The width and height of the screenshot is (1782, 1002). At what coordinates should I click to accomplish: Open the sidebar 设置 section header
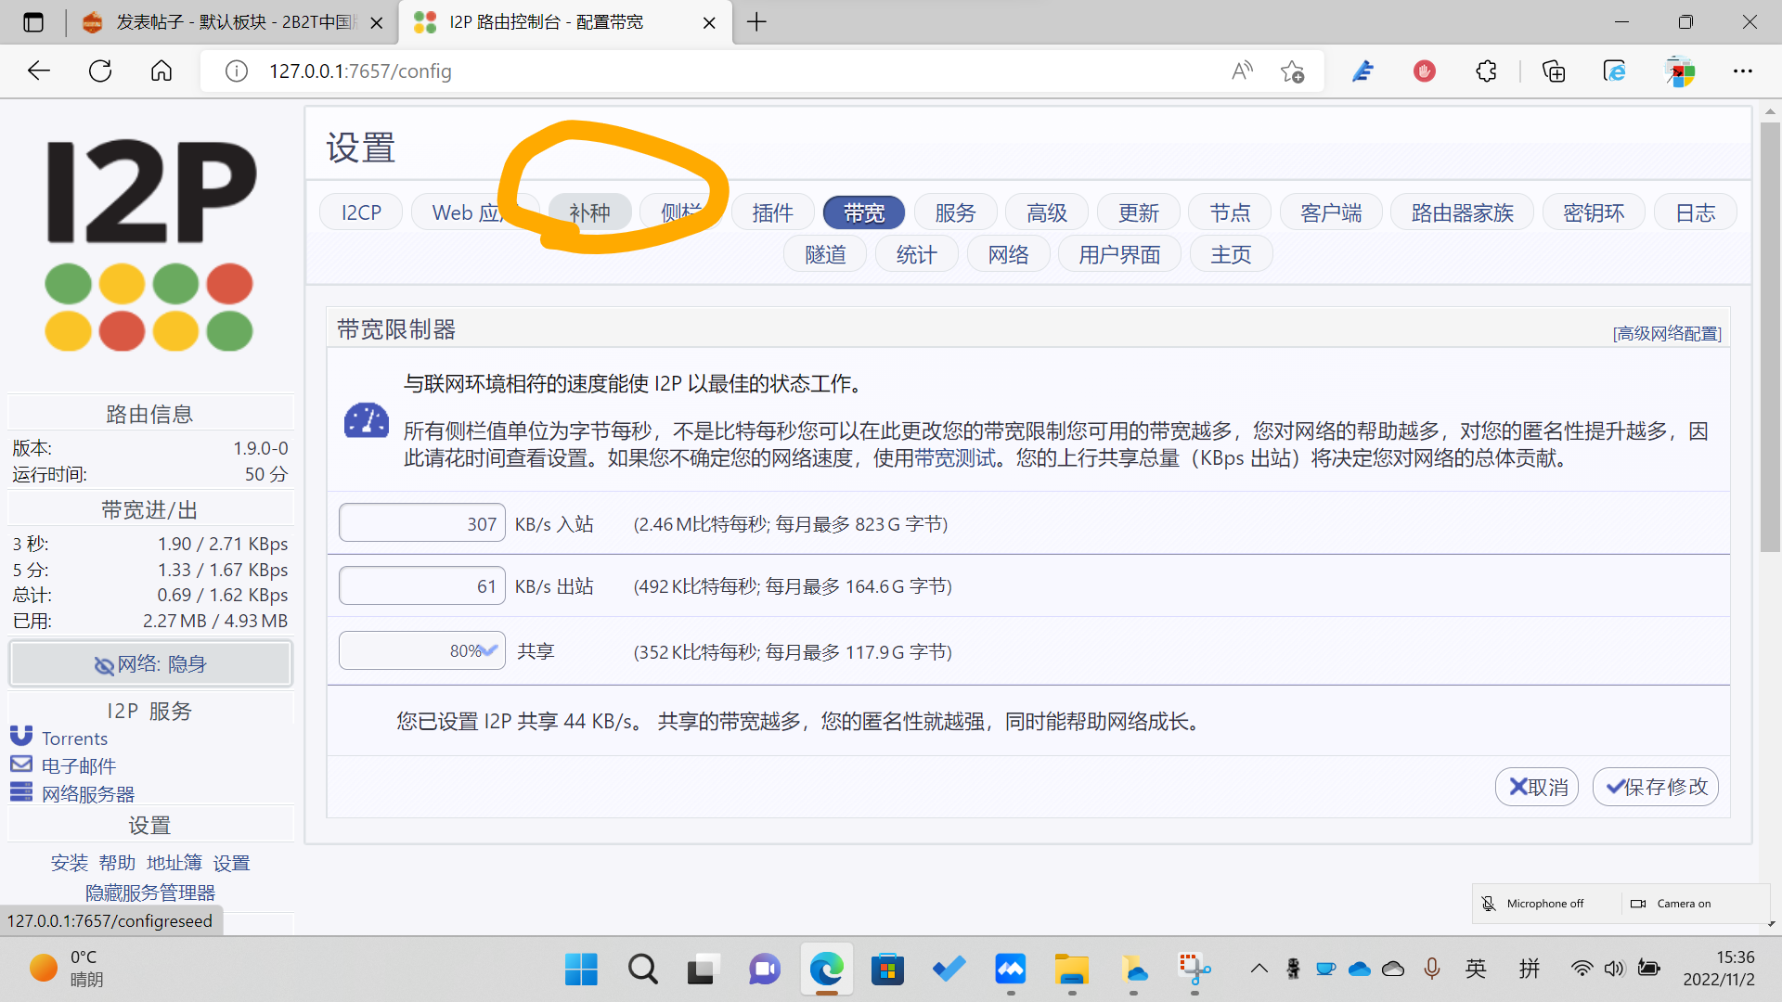pos(149,826)
